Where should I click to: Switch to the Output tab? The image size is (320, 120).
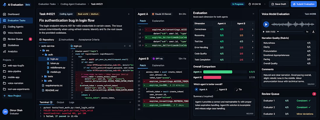coord(61,102)
